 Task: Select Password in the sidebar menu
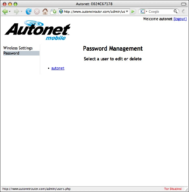[21, 53]
